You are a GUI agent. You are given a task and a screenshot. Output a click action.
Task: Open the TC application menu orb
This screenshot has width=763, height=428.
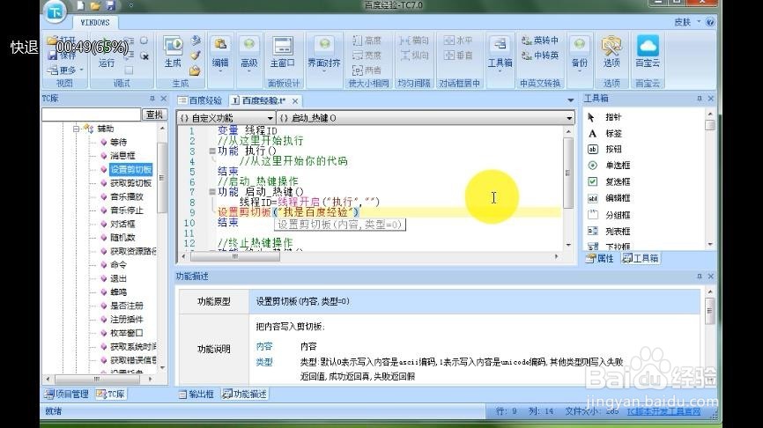56,11
